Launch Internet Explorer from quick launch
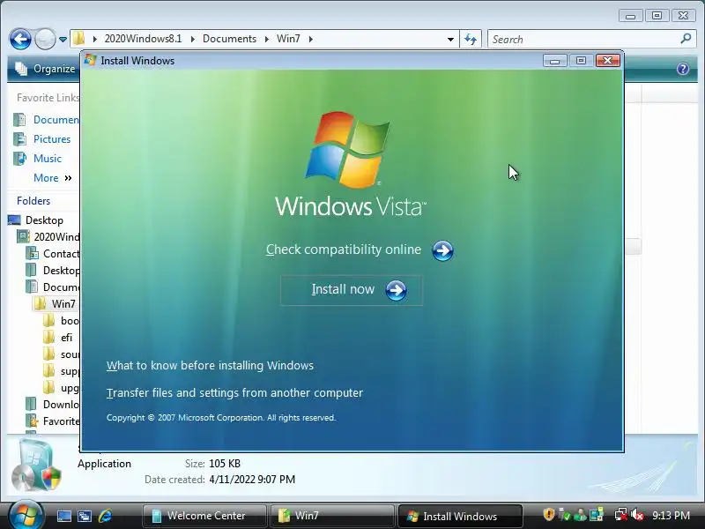Screen dimensions: 705x529 tap(105, 516)
